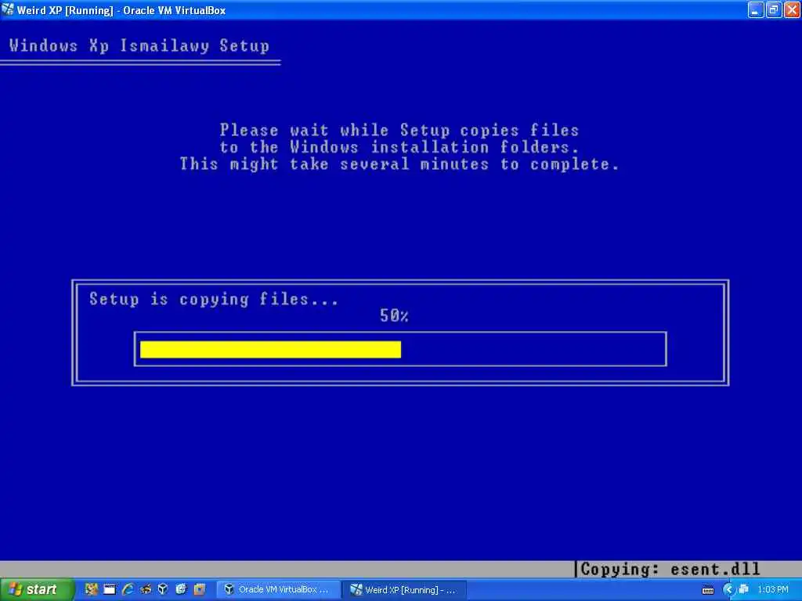Restore down the VirtualBox window
This screenshot has width=802, height=601.
pyautogui.click(x=774, y=9)
